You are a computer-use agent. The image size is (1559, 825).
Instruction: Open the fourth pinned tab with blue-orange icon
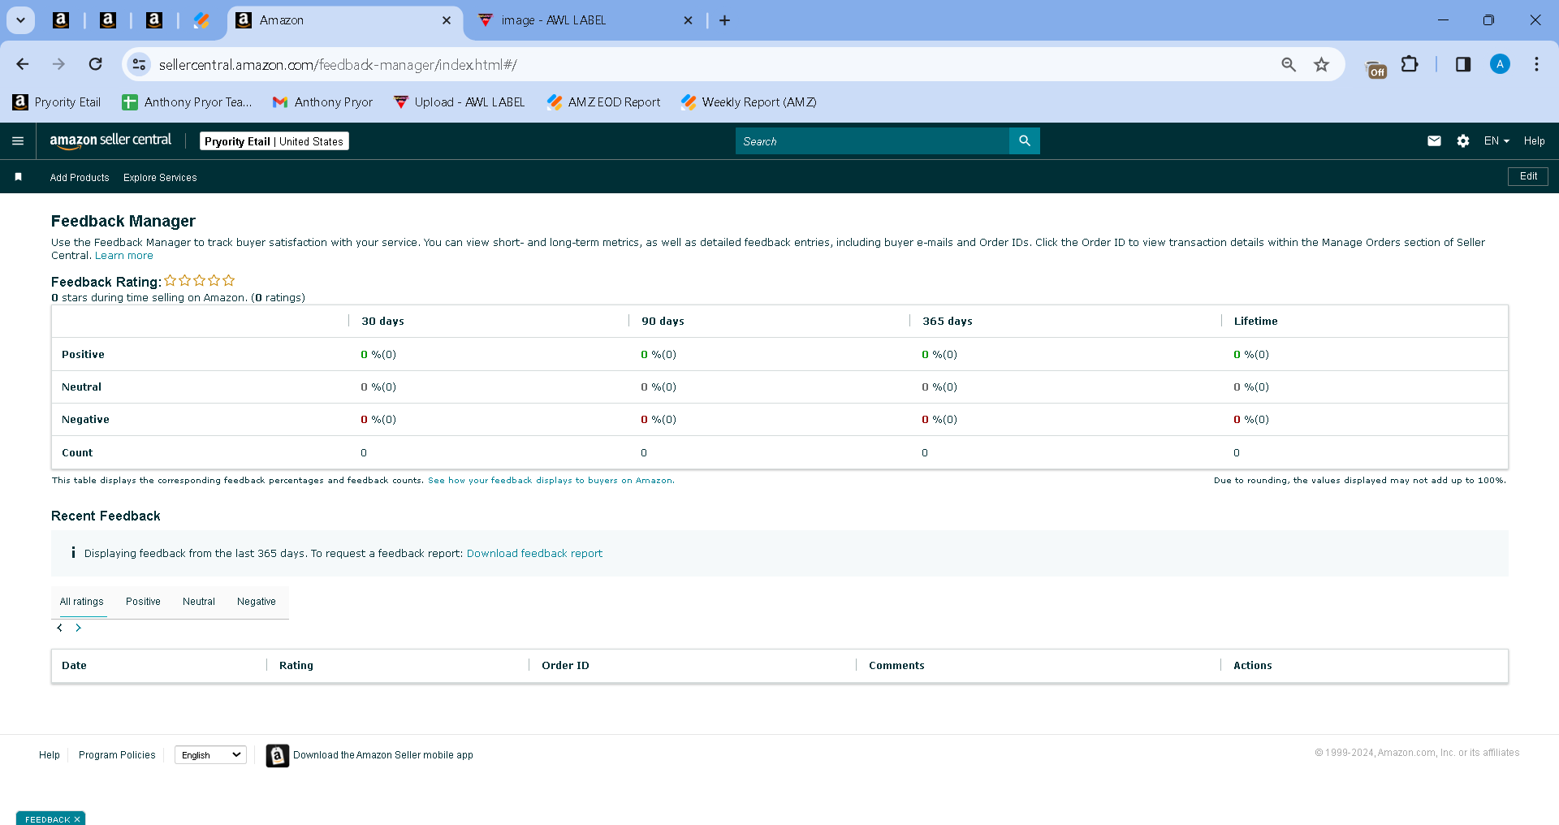point(201,20)
